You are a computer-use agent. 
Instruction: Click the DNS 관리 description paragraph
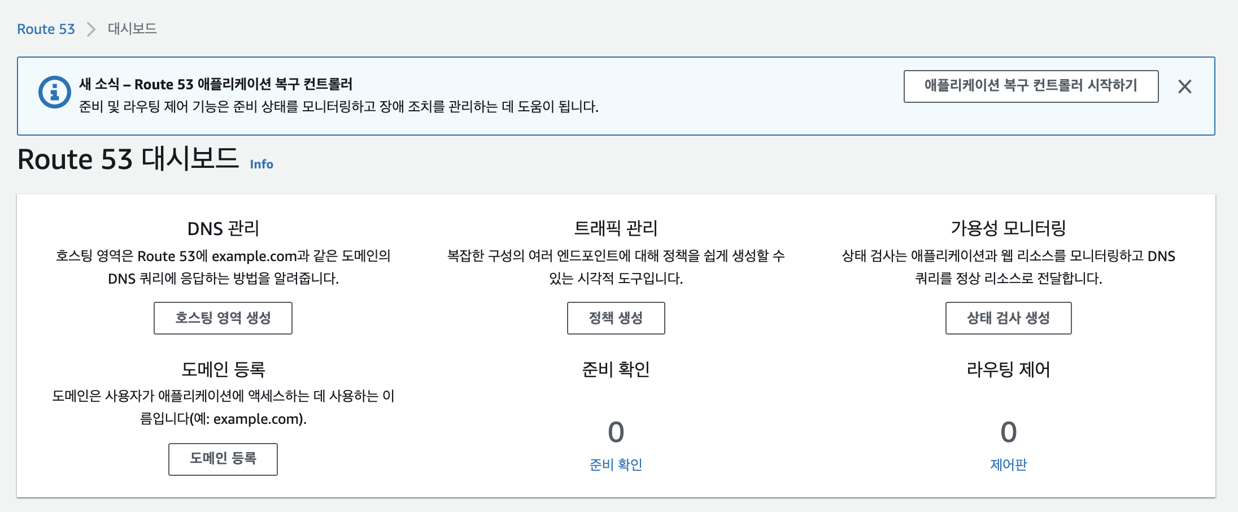point(223,267)
